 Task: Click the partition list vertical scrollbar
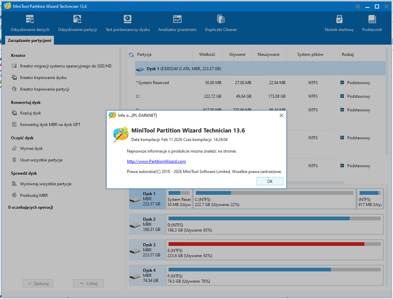(387, 101)
